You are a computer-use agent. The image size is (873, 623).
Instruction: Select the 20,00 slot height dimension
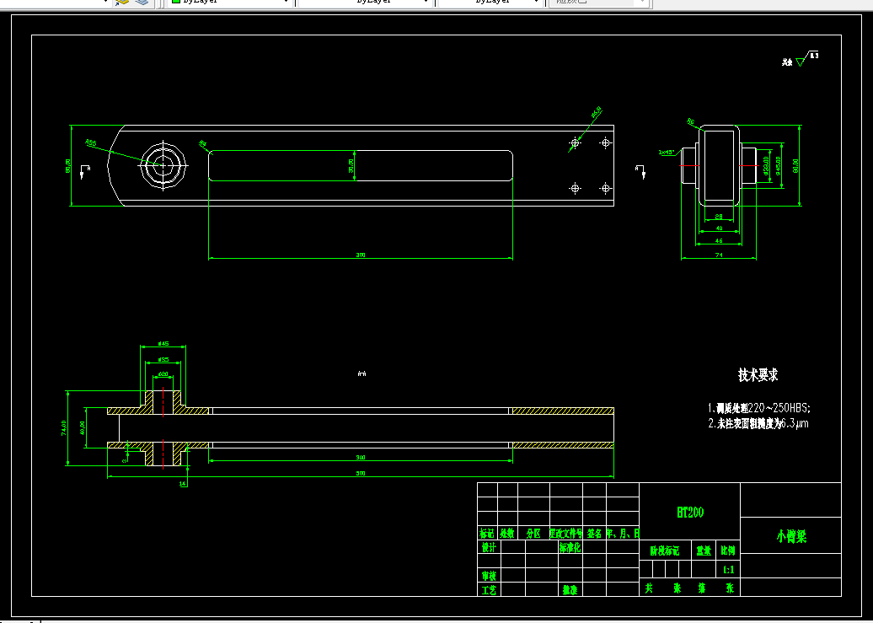(351, 165)
